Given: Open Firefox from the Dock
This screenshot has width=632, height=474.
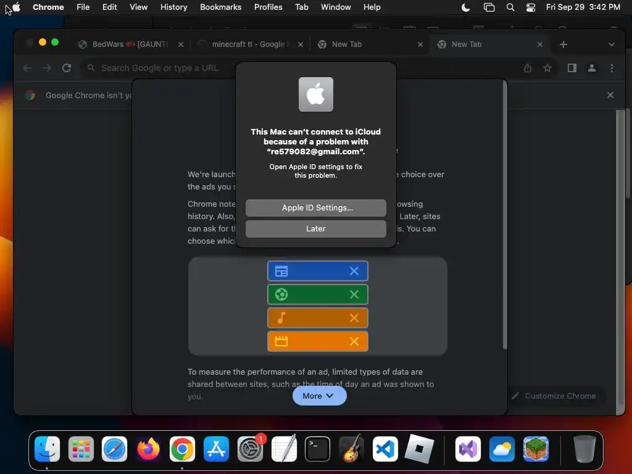Looking at the screenshot, I should tap(148, 448).
